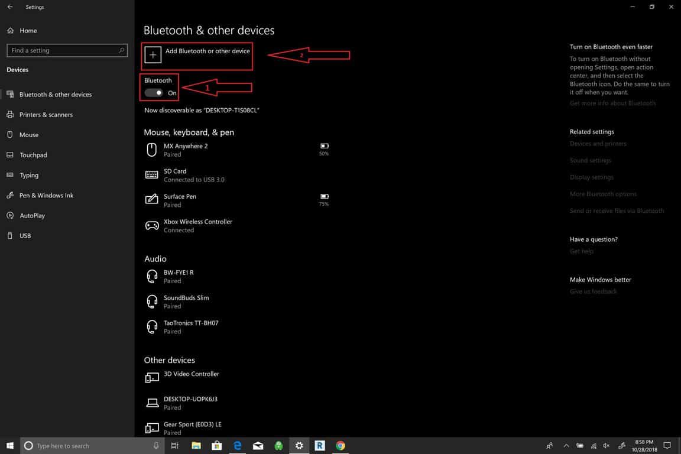Click Send or receive files via Bluetooth

point(617,210)
